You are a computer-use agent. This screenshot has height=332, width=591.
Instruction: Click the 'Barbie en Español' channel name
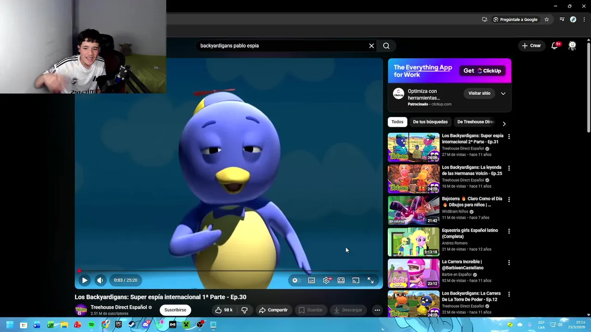tap(457, 274)
